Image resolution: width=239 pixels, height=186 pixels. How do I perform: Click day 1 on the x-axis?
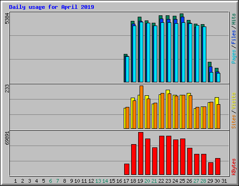(x=15, y=181)
